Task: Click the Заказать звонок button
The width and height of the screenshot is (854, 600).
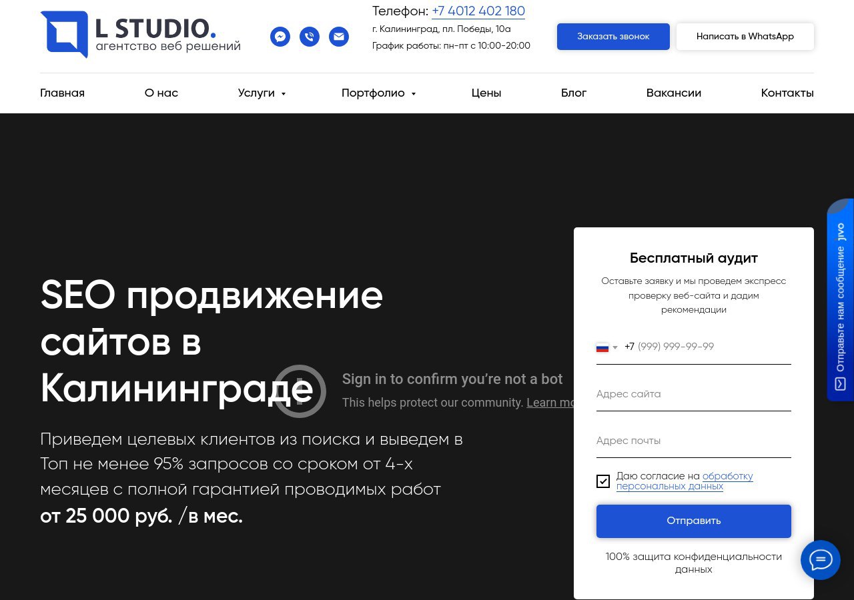Action: coord(613,37)
